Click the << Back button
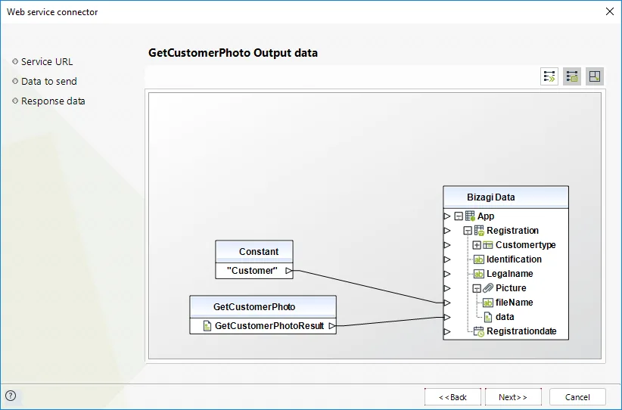The image size is (622, 410). pyautogui.click(x=453, y=397)
